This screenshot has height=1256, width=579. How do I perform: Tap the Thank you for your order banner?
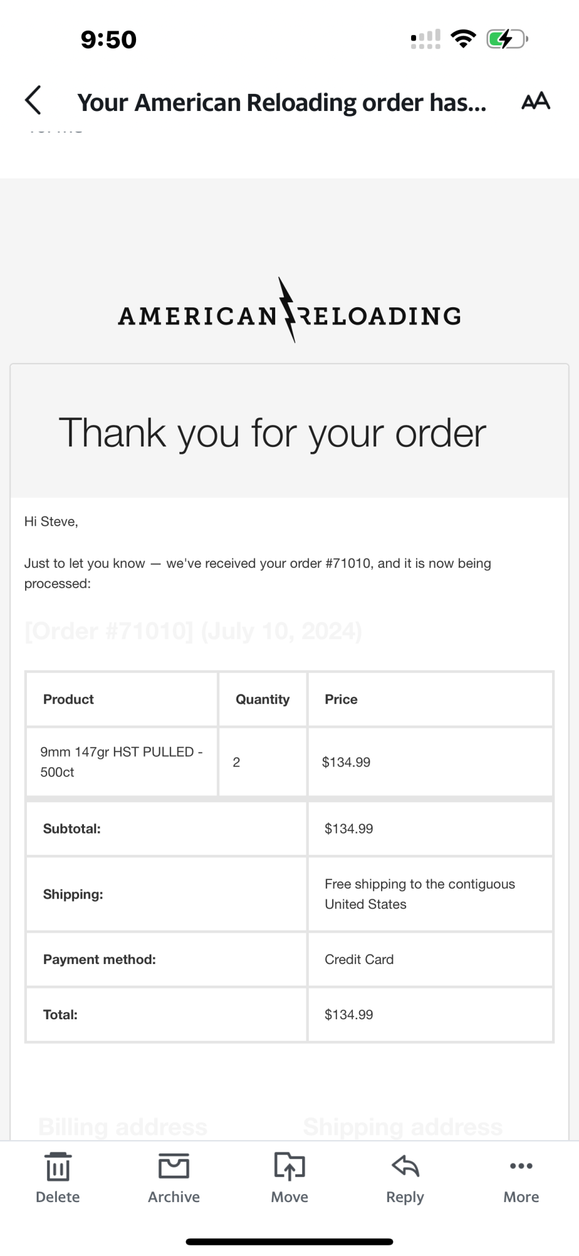[x=289, y=432]
